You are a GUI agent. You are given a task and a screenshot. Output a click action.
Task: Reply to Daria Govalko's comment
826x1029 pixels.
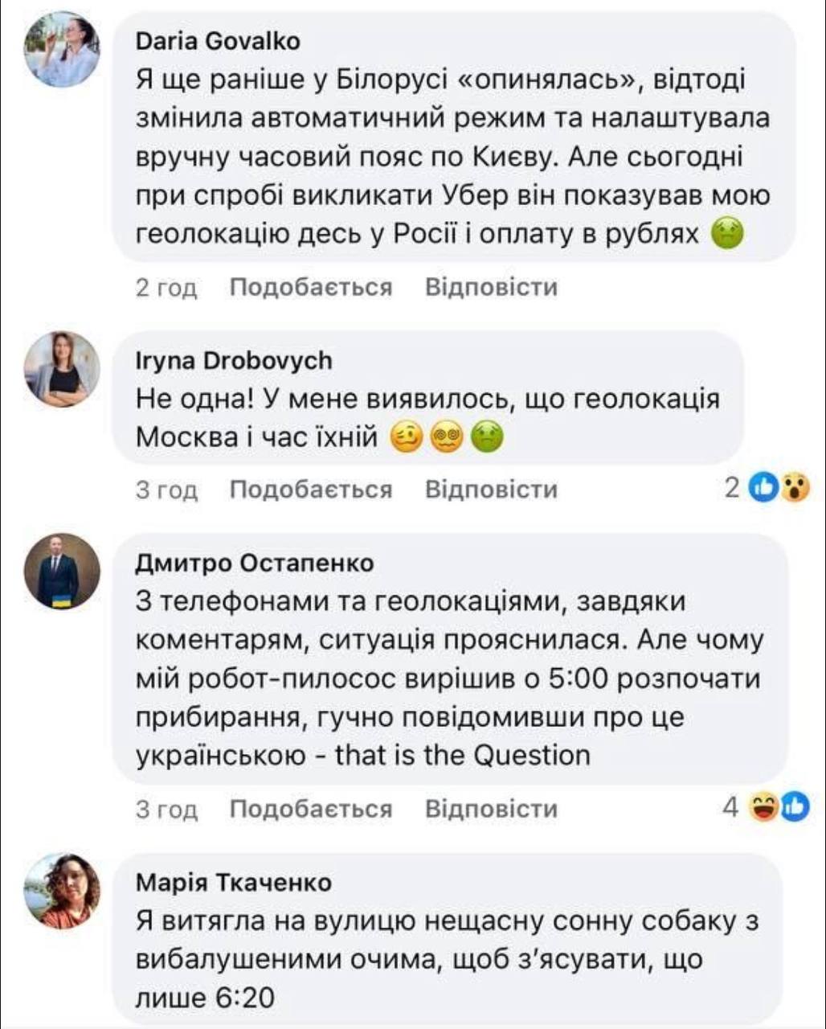coord(491,287)
